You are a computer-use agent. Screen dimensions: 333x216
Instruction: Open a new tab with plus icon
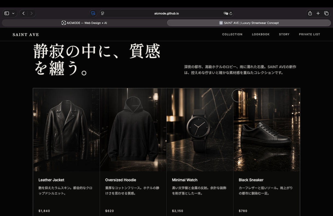pyautogui.click(x=318, y=13)
